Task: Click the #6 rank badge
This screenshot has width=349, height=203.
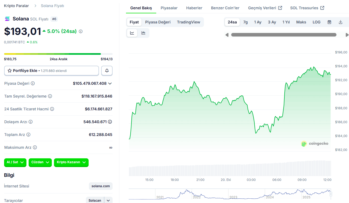Action: tap(54, 19)
